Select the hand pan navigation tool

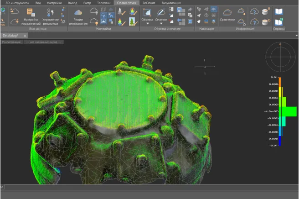(199, 21)
